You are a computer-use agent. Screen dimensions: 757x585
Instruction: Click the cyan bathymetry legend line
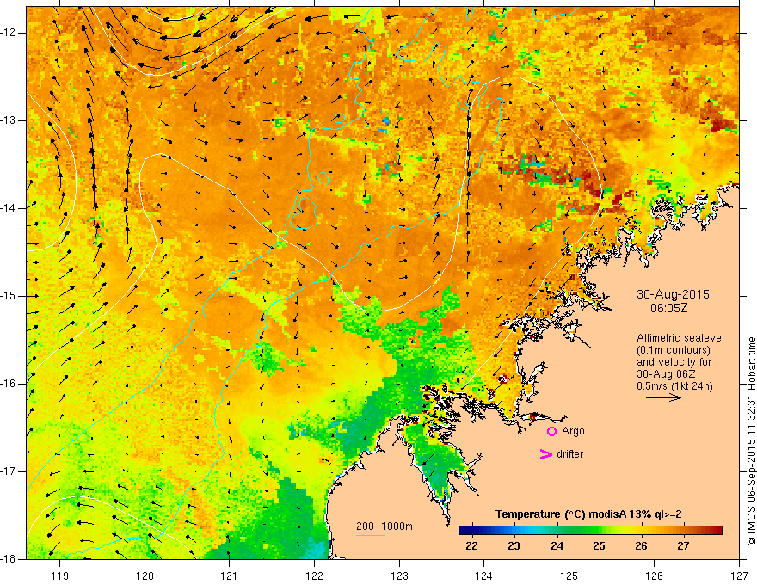click(x=371, y=535)
